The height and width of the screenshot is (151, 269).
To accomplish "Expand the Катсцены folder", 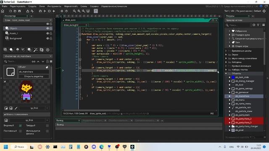I will 226,62.
